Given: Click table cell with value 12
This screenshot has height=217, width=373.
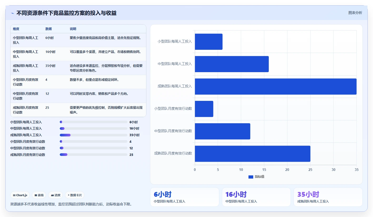Looking at the screenshot, I should 47,94.
